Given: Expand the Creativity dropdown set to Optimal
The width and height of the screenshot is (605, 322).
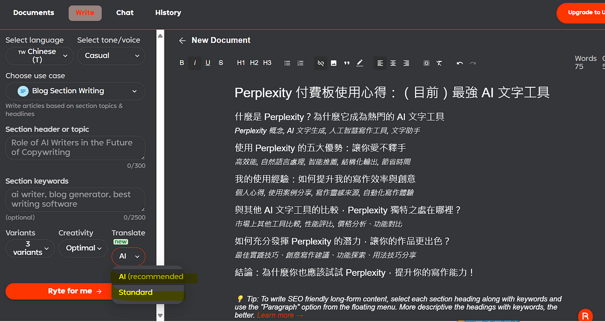Looking at the screenshot, I should tap(83, 248).
